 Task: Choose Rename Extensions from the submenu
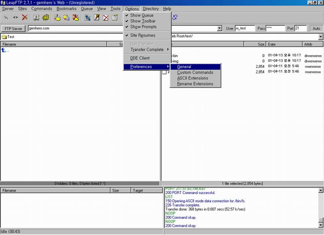tap(196, 84)
